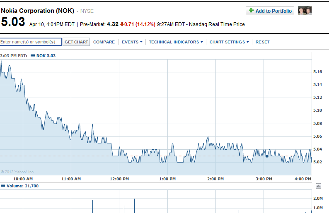Click the 5.12 price axis label
Screen dimensions: 329x213
[x=317, y=97]
